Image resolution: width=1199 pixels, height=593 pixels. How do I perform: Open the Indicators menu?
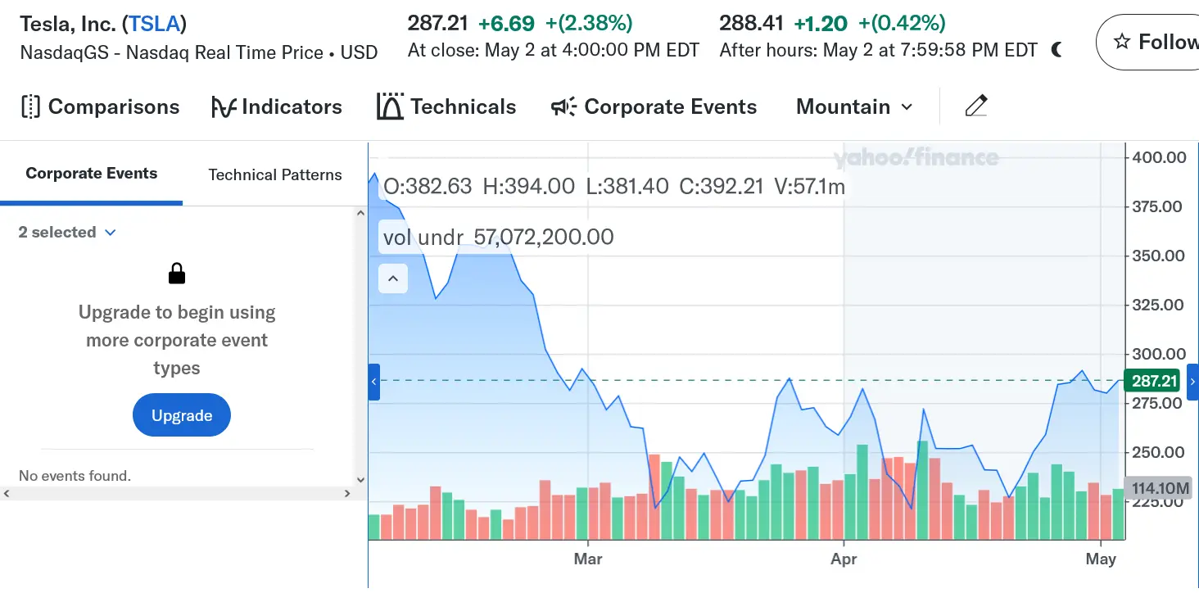pyautogui.click(x=276, y=106)
